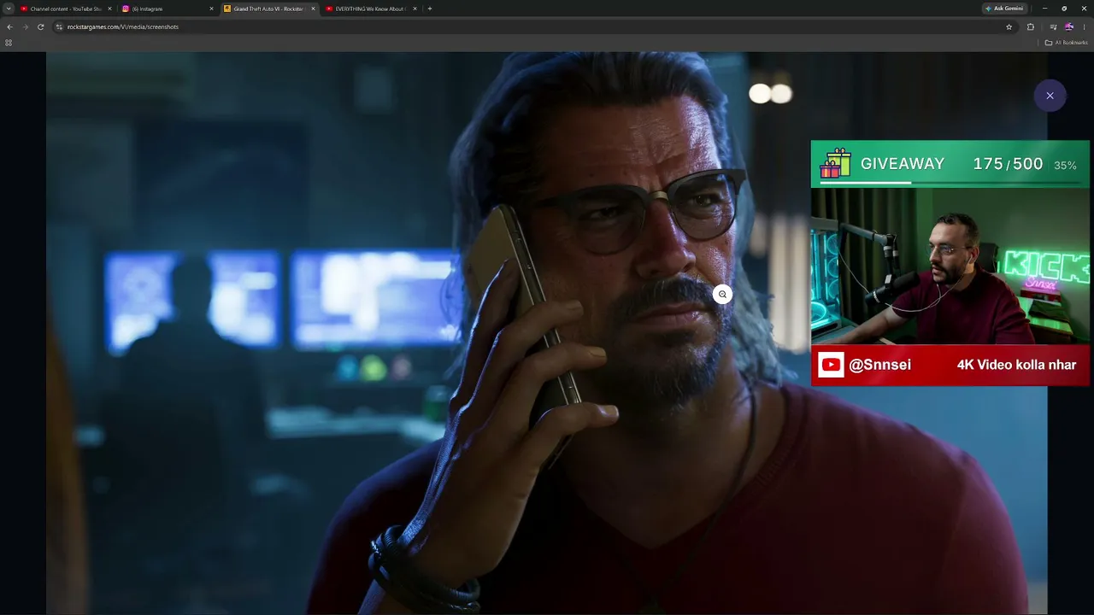The width and height of the screenshot is (1094, 615).
Task: Close the EVERYTHING We Know About tab
Action: pos(415,9)
